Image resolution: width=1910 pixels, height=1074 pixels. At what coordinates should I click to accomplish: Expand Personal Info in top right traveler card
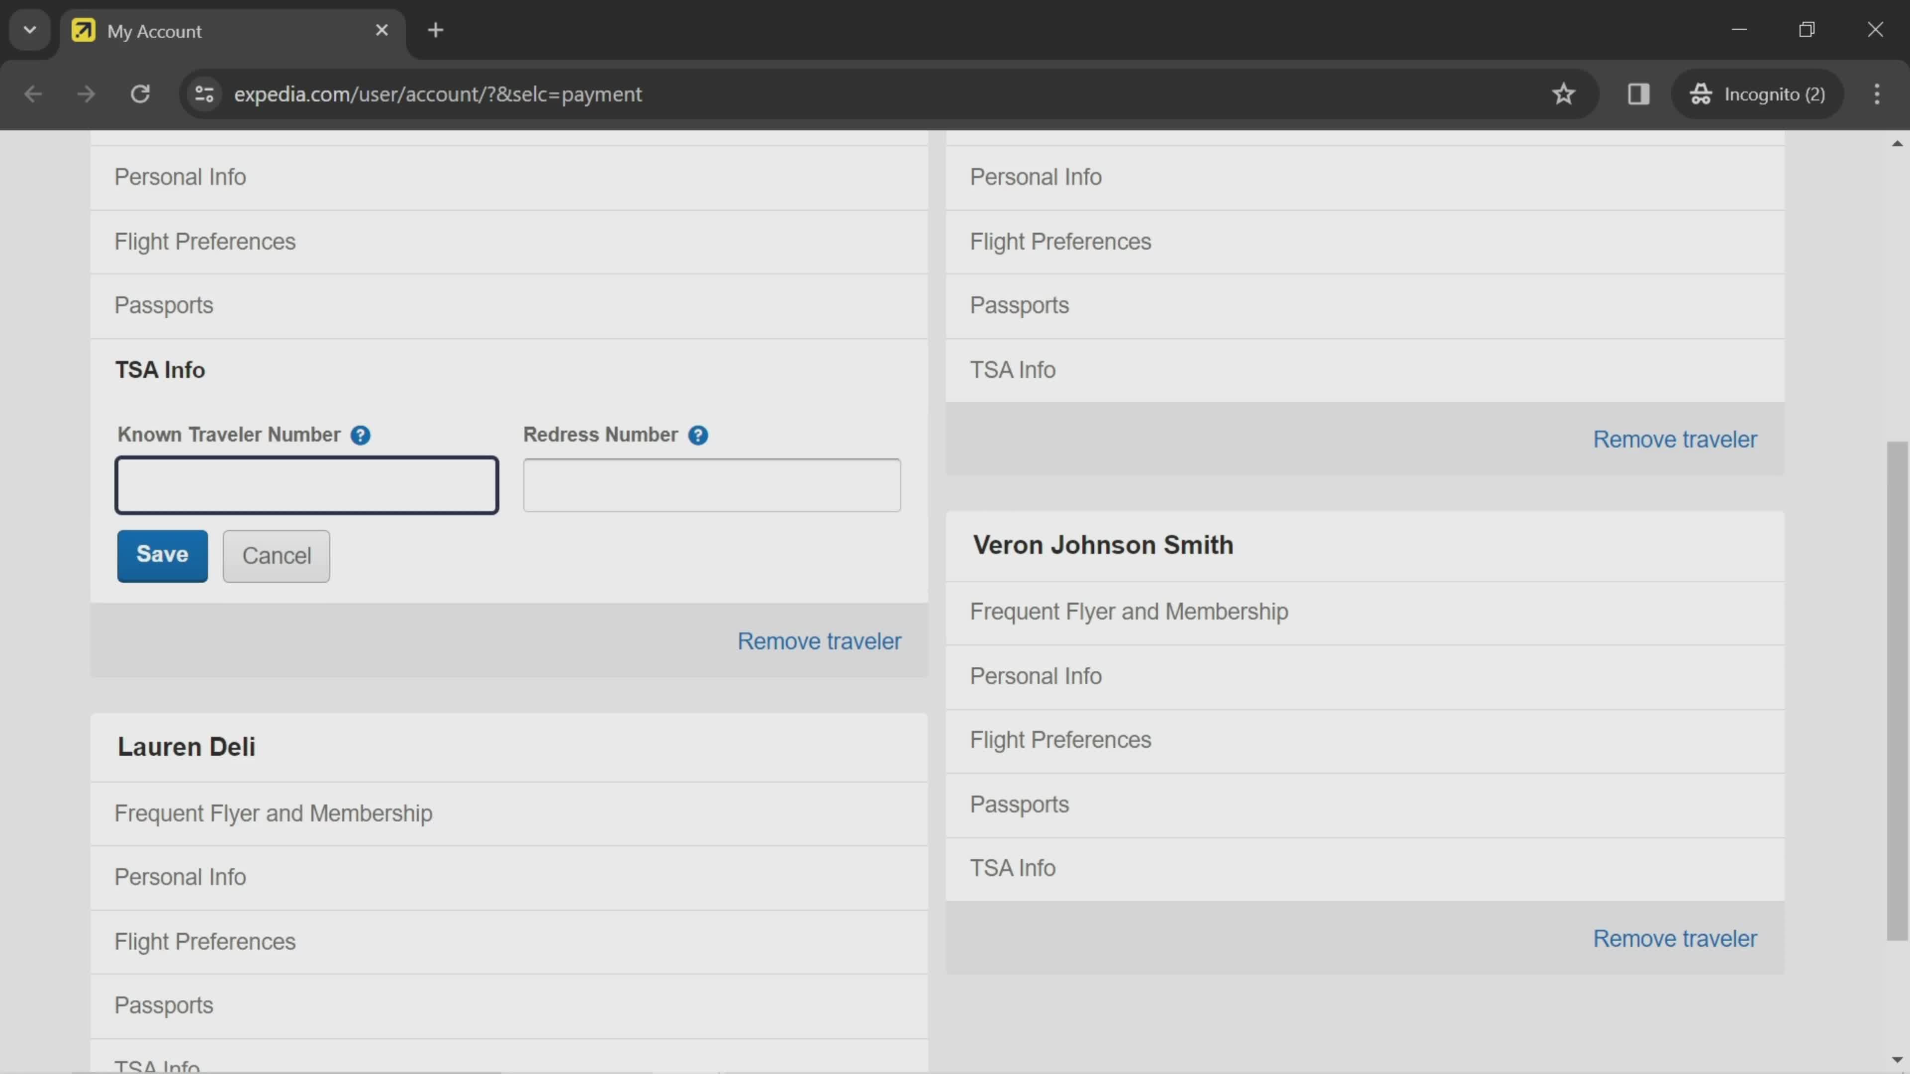[1365, 178]
